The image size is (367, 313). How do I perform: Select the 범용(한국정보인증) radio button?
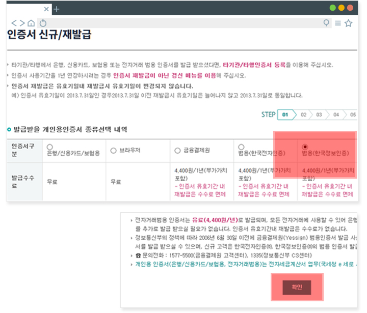pos(305,146)
